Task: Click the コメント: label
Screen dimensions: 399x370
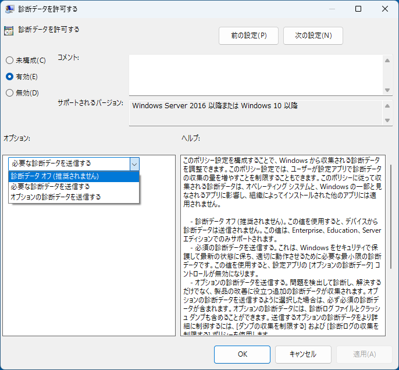Action: pyautogui.click(x=68, y=58)
